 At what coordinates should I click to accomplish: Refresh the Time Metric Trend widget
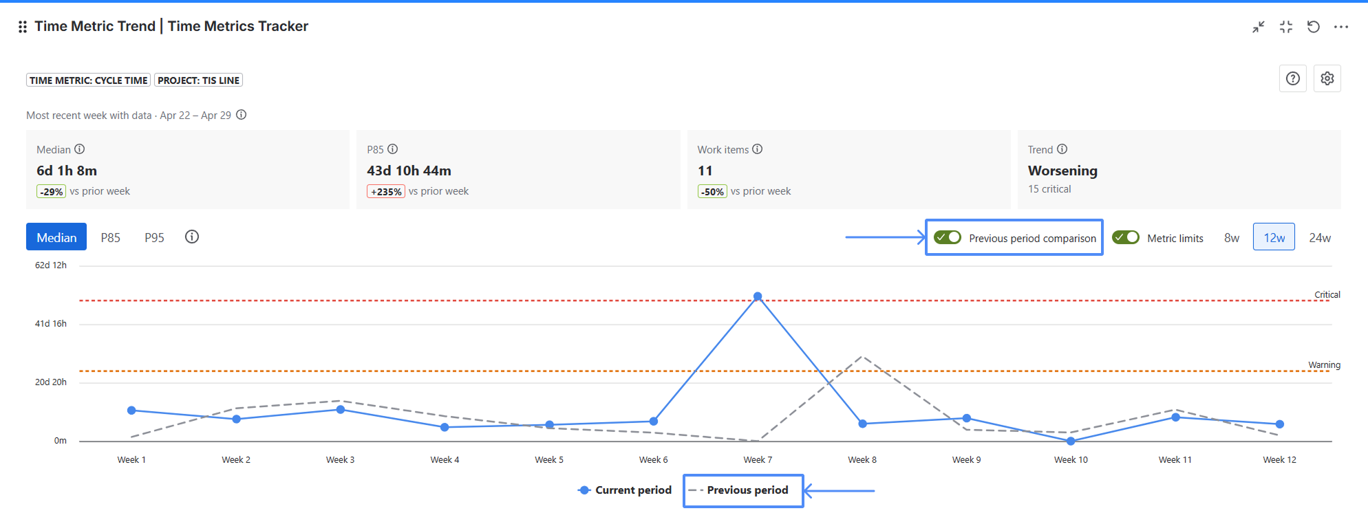point(1314,27)
